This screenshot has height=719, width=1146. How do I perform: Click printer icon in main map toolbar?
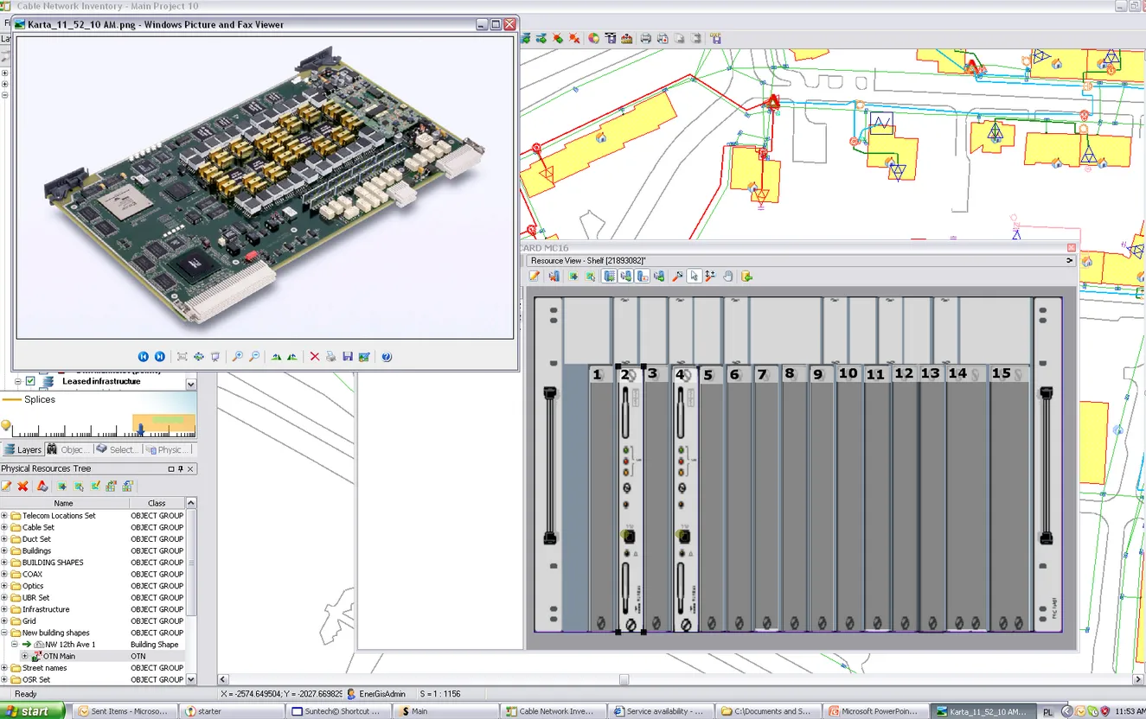point(645,38)
